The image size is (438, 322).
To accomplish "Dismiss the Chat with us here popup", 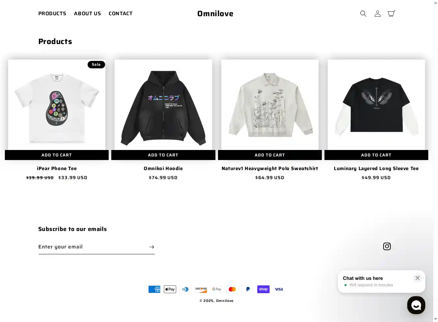I will click(x=418, y=278).
